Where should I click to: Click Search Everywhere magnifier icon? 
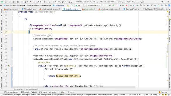[x=166, y=5]
